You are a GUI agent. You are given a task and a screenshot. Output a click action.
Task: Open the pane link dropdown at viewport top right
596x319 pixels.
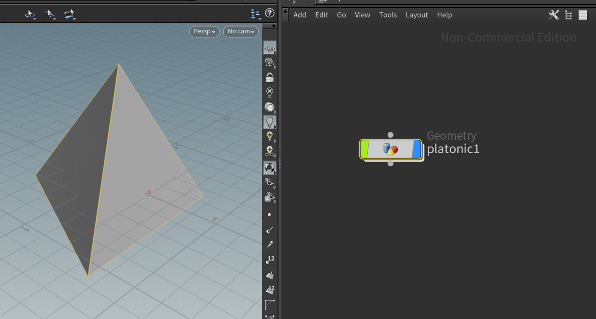pyautogui.click(x=255, y=14)
